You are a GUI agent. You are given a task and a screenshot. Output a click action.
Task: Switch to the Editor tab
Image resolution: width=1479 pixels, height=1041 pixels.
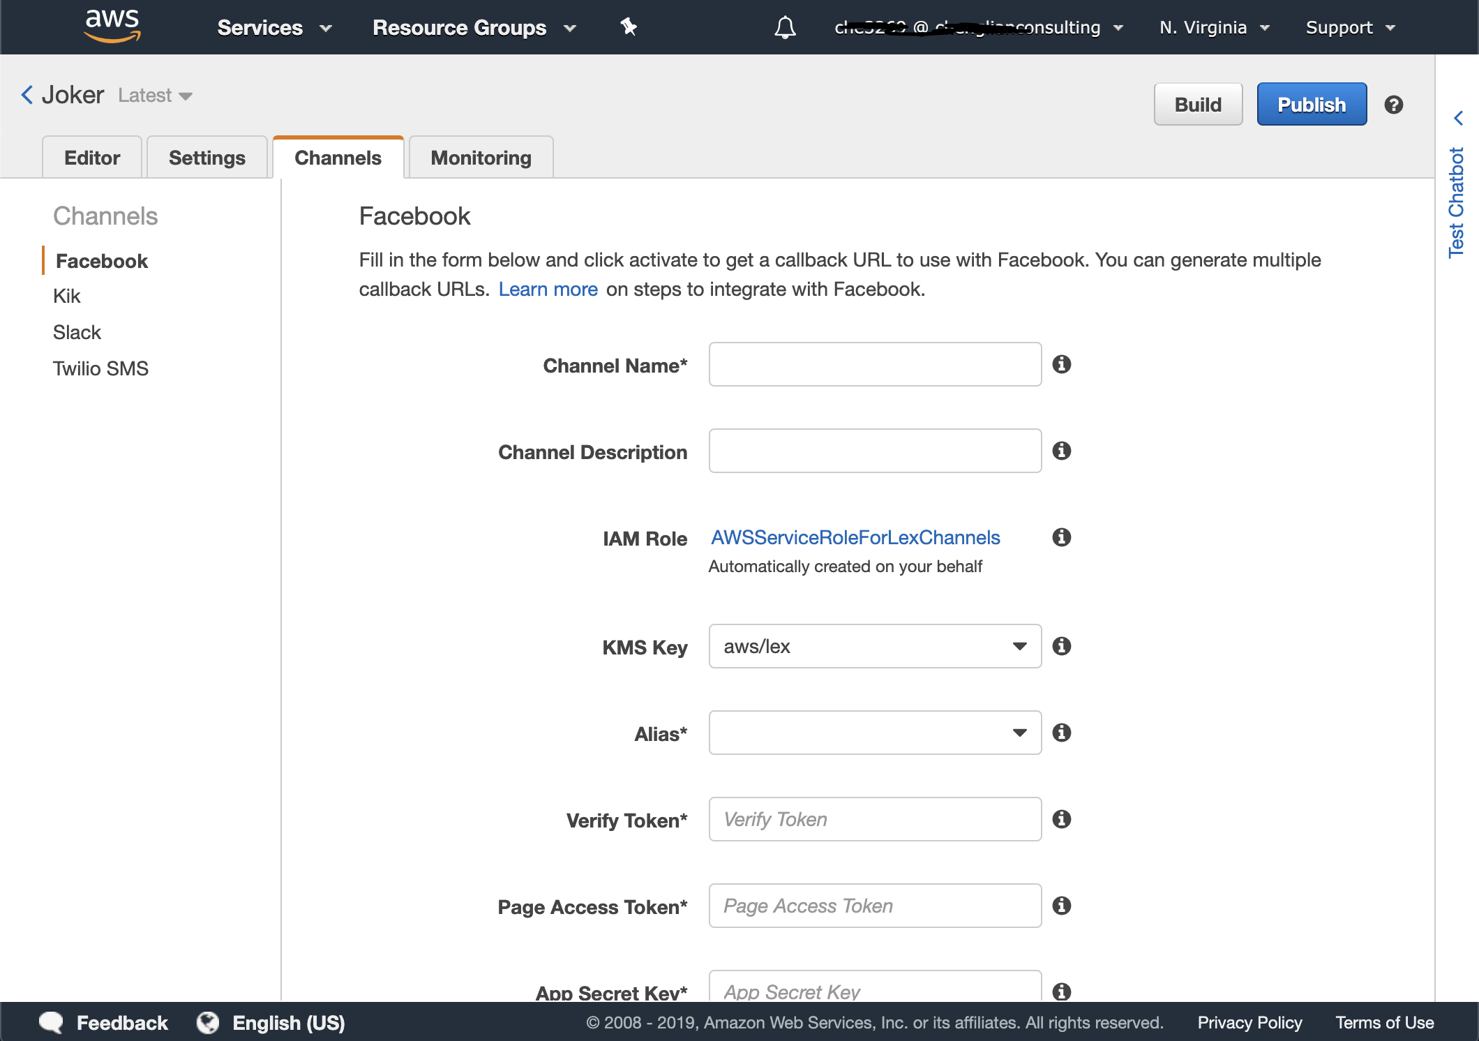pos(92,158)
